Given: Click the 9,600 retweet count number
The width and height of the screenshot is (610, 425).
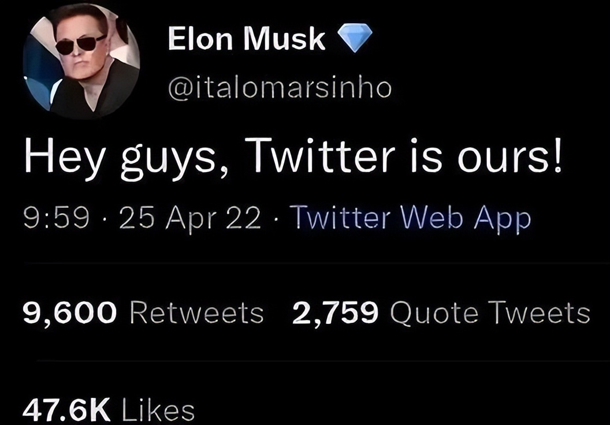Looking at the screenshot, I should click(x=70, y=312).
